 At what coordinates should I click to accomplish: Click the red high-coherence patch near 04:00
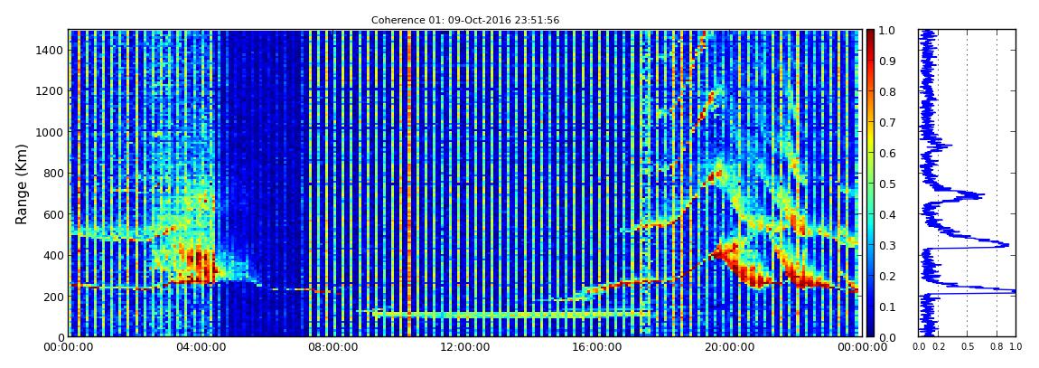coord(199,264)
